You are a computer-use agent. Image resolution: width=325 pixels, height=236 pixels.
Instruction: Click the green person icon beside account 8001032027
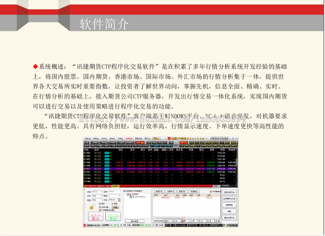[133, 197]
